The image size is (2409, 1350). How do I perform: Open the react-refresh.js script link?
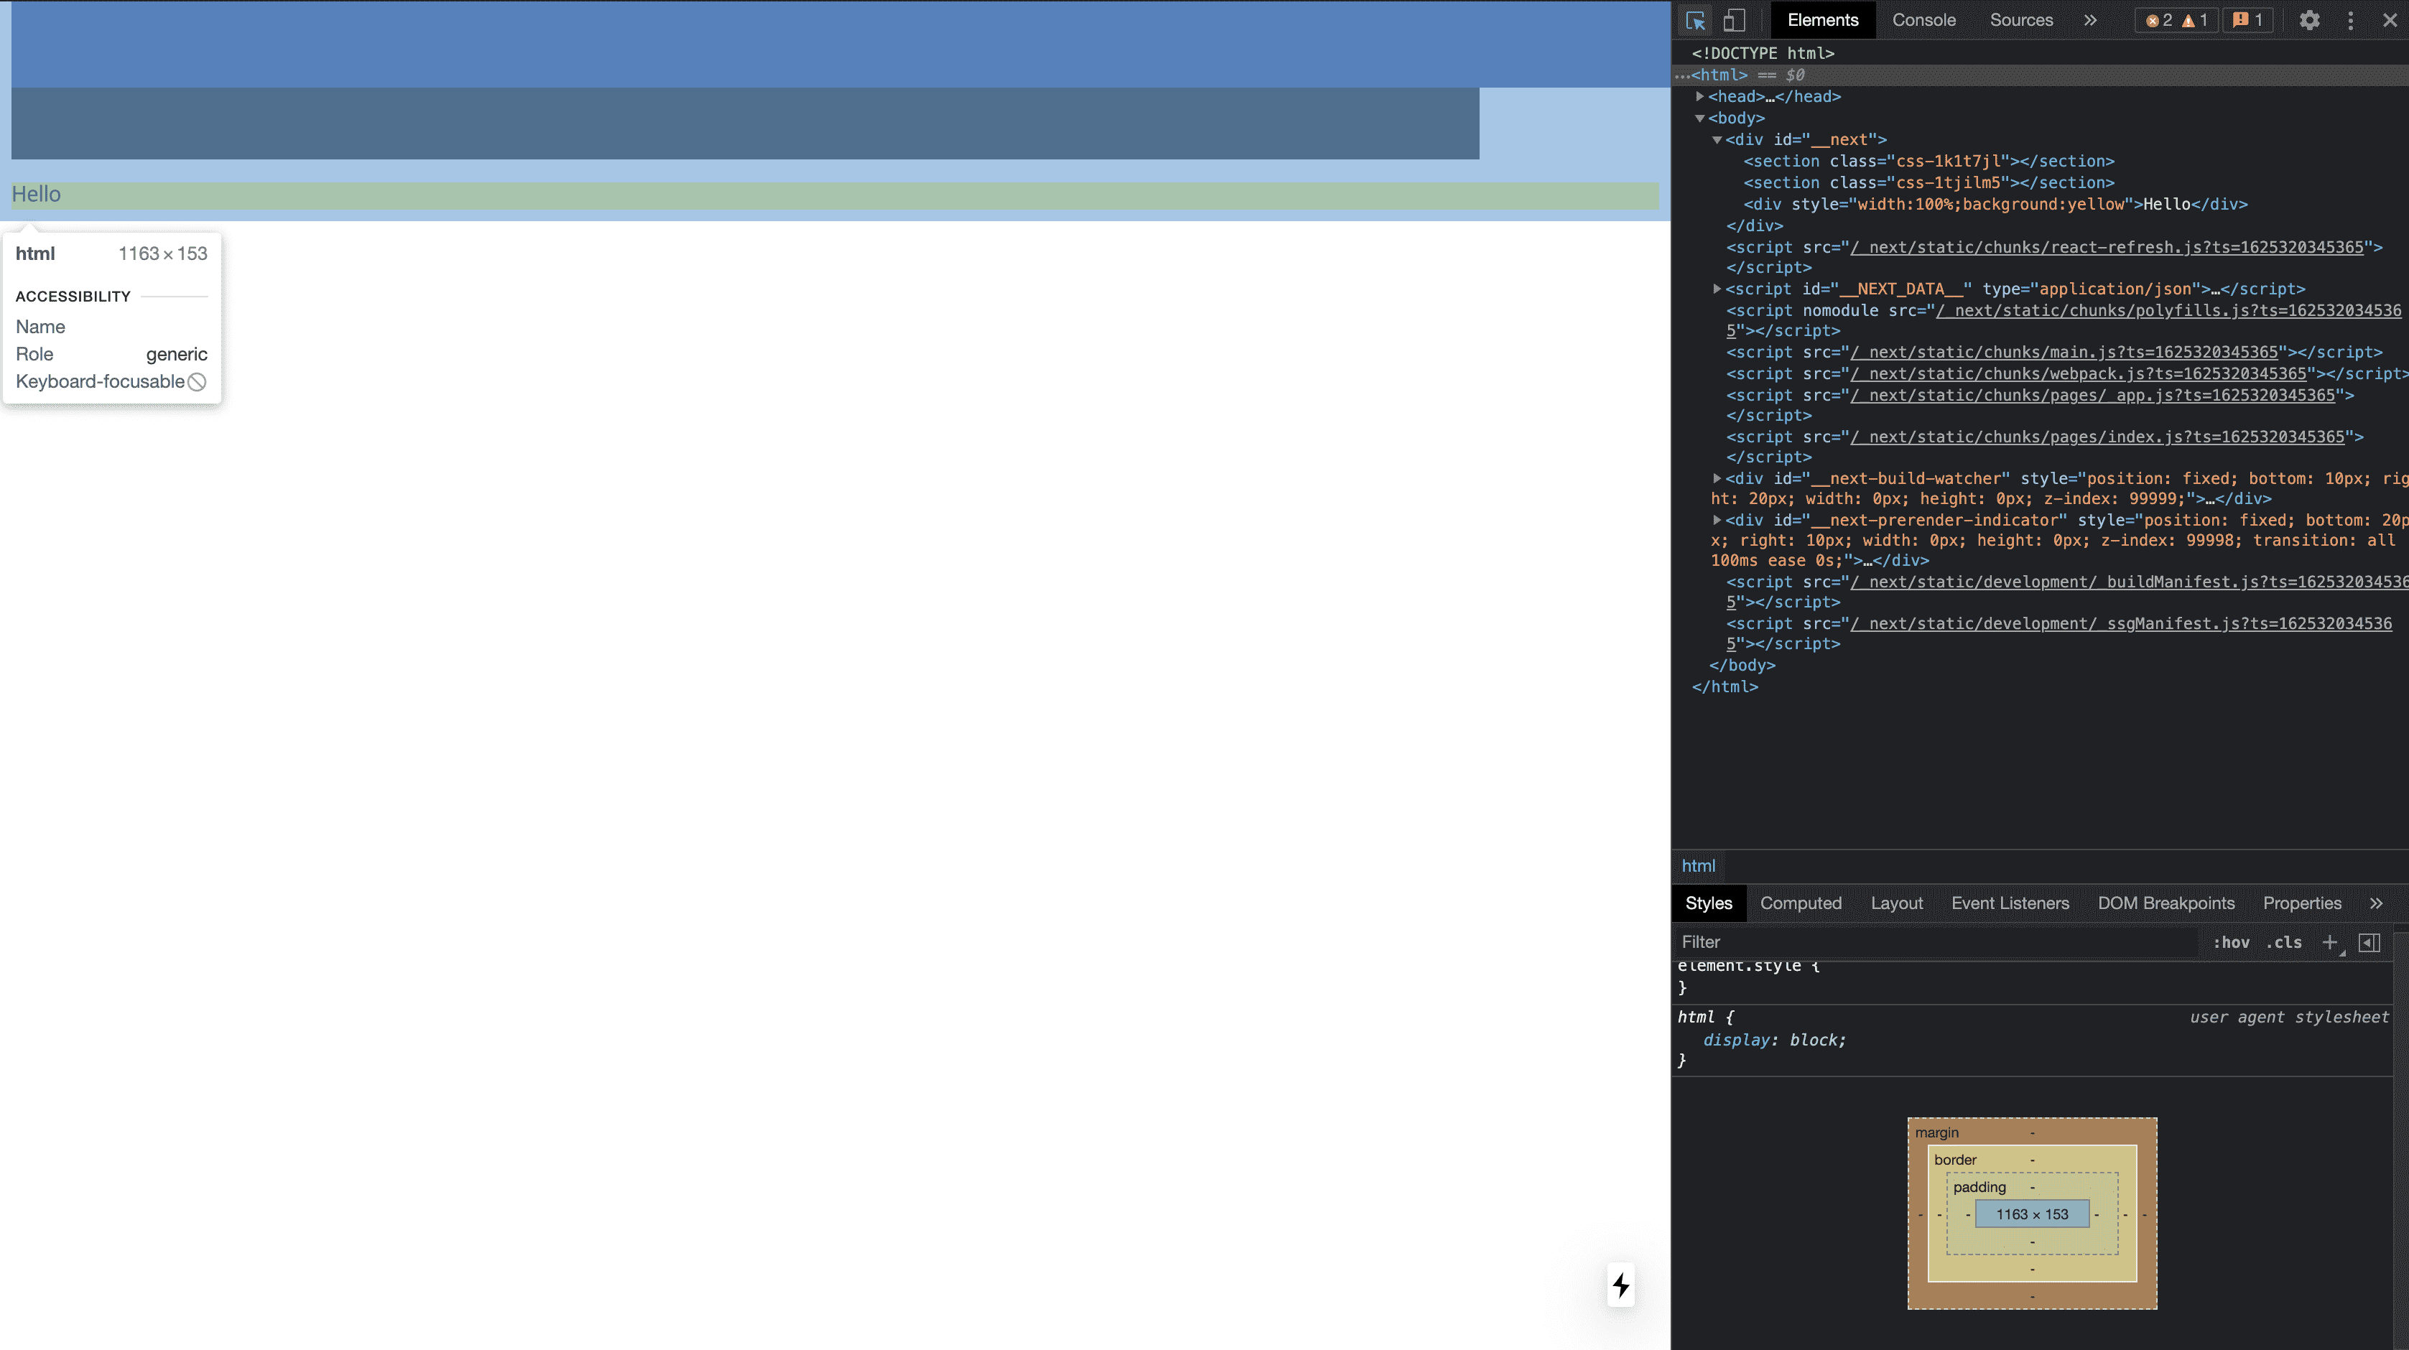coord(2107,247)
